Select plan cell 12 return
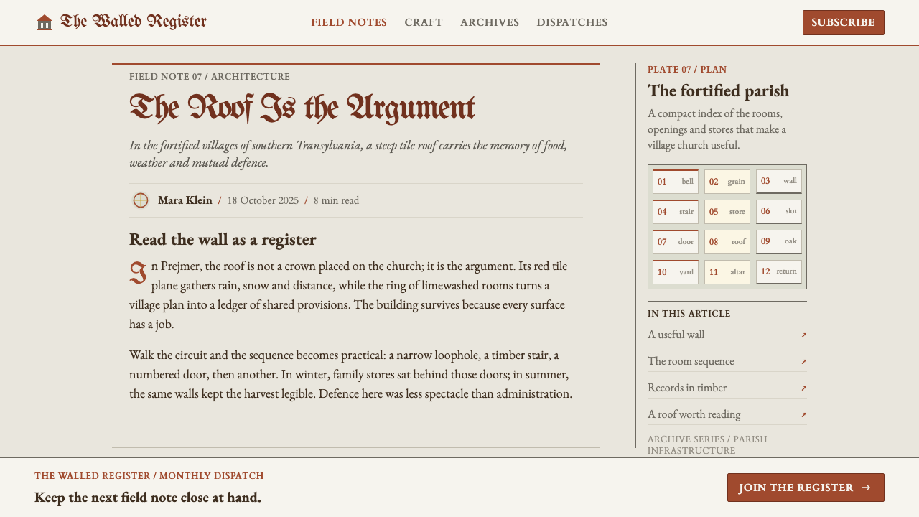919x517 pixels. 779,272
